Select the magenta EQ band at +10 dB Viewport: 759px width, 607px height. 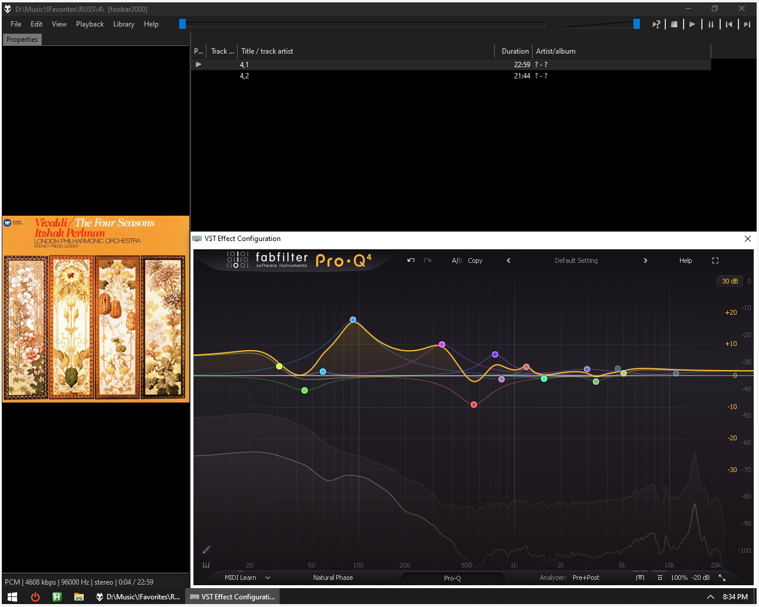[x=442, y=344]
